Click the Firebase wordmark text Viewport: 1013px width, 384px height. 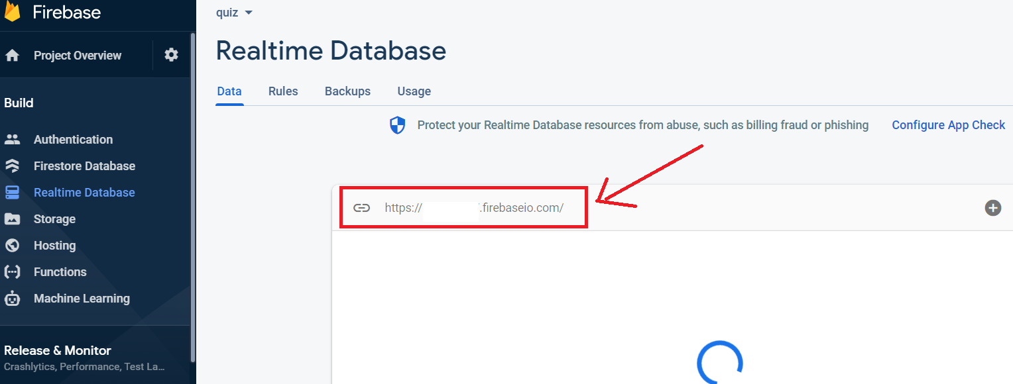[66, 13]
